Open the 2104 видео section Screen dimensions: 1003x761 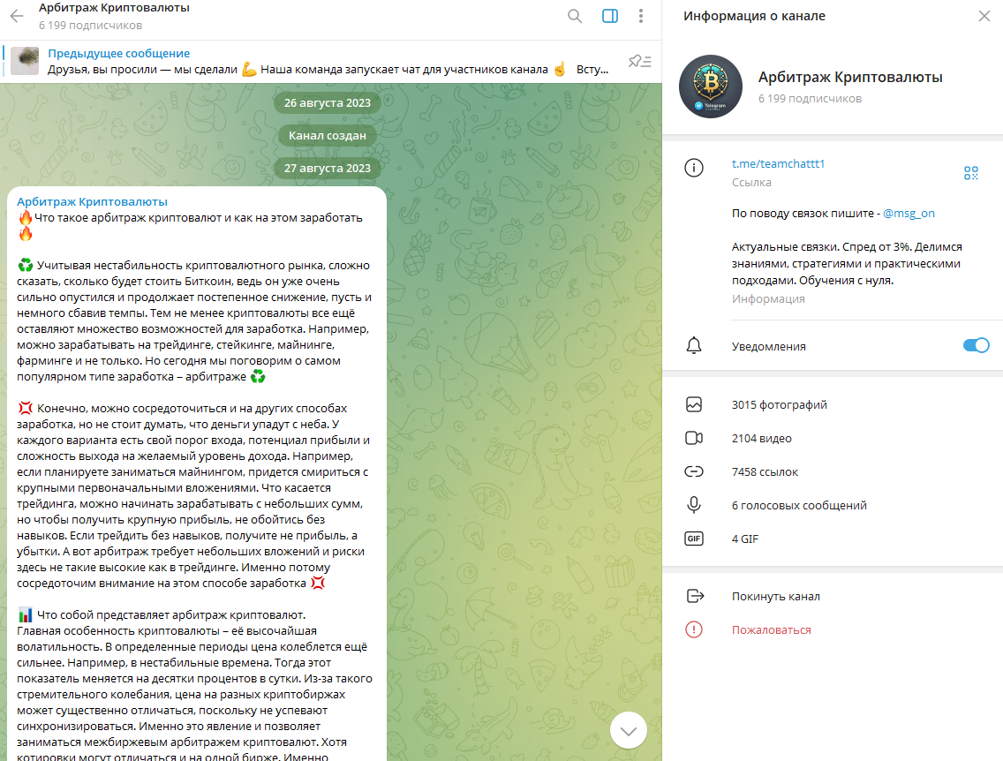coord(833,438)
